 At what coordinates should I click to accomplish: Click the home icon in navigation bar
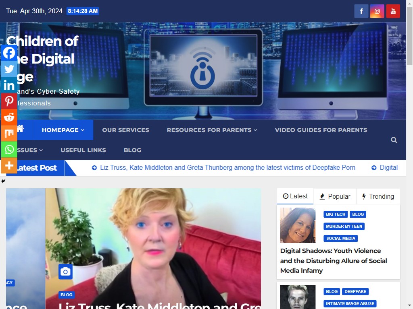pos(20,129)
